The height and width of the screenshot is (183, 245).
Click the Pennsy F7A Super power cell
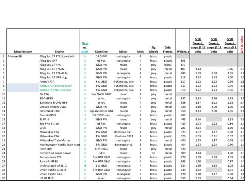55,153
